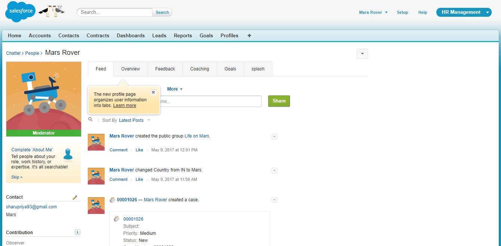Click the Salesforce cloud logo
This screenshot has width=501, height=246.
click(20, 12)
